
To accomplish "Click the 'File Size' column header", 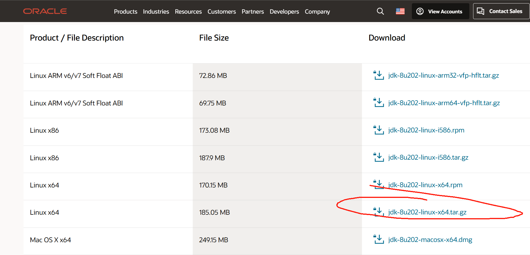I will click(x=214, y=38).
